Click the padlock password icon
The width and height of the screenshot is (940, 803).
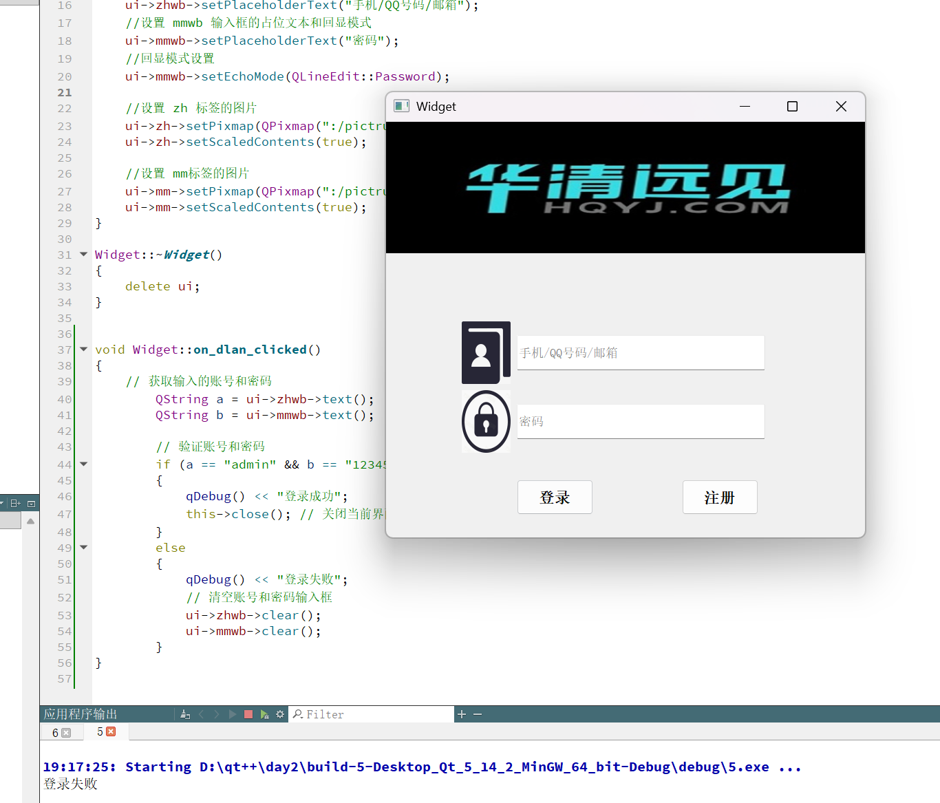pyautogui.click(x=486, y=421)
